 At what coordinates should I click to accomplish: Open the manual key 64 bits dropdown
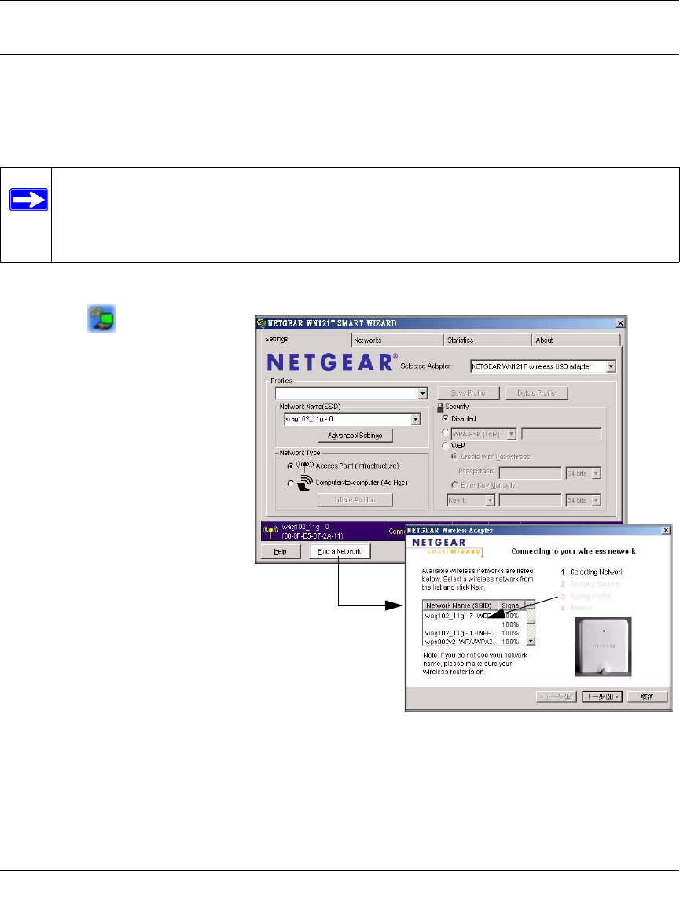[596, 500]
